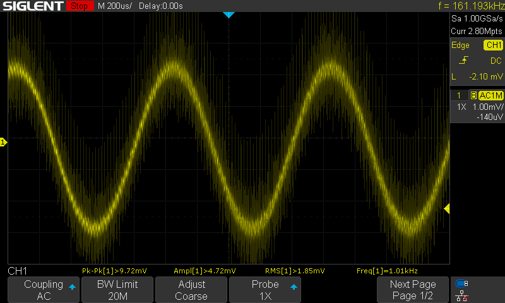505x303 pixels.
Task: Click the blue trigger position marker at top
Action: [229, 15]
